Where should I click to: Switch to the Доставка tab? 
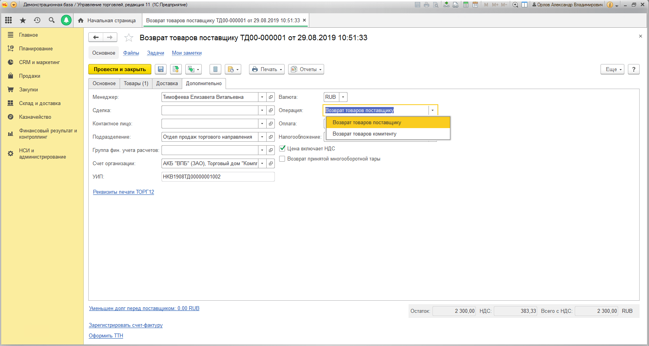[167, 84]
